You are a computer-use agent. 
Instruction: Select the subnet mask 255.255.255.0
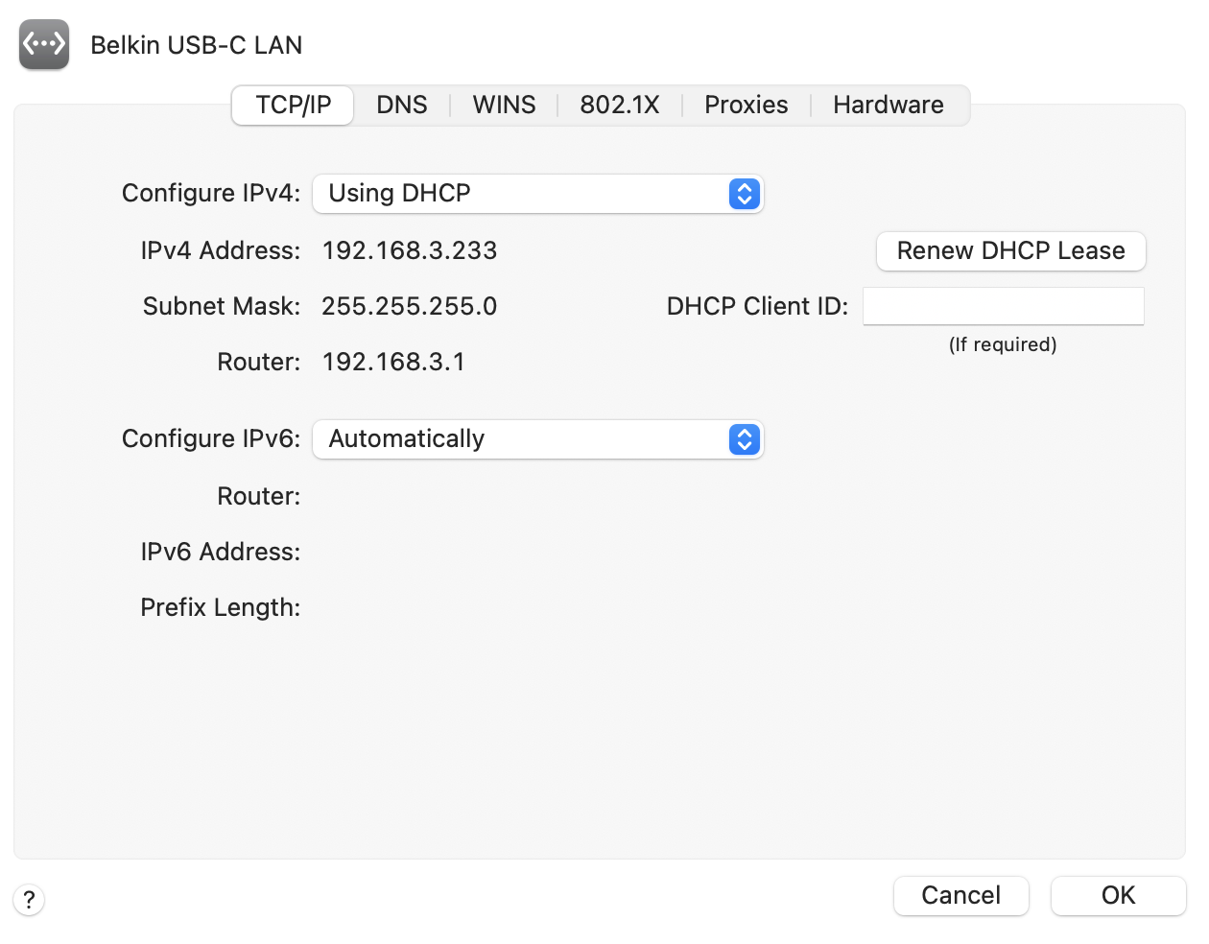[410, 307]
